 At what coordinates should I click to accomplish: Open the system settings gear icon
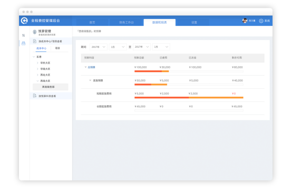tap(261, 21)
